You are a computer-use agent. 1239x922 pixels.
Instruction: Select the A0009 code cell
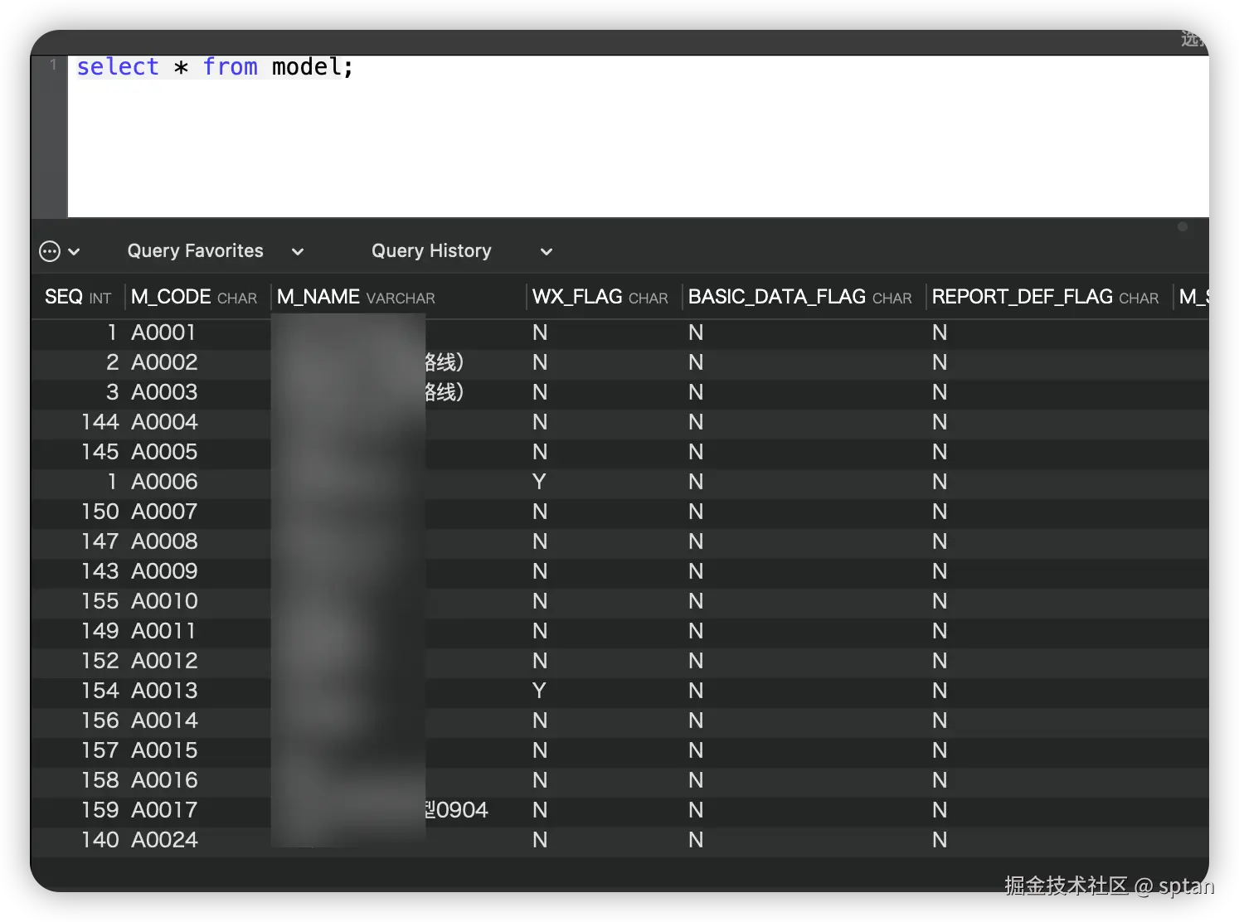164,571
